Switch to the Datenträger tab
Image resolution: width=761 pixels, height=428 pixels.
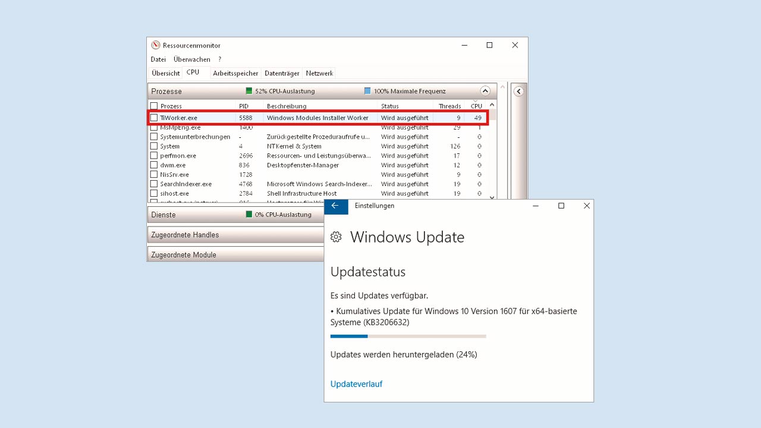tap(282, 73)
